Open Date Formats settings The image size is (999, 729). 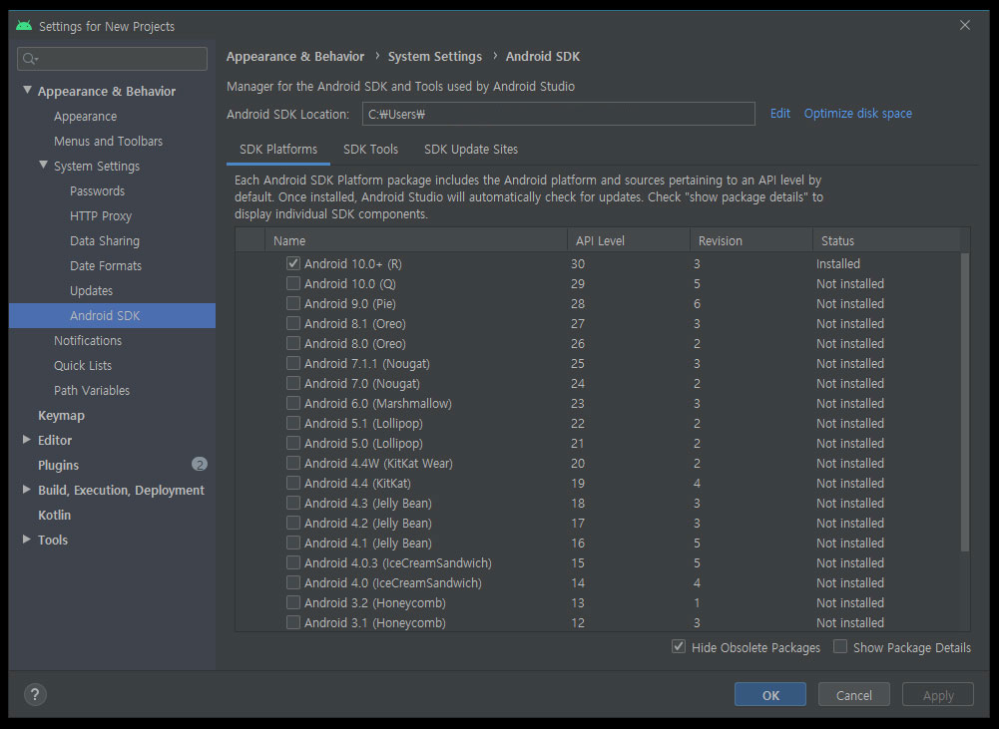106,265
